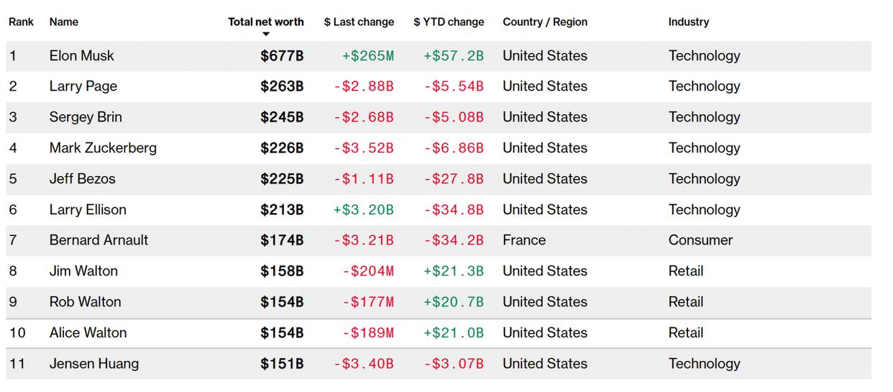
Task: Open Bernard Arnault's profile
Action: [x=99, y=240]
